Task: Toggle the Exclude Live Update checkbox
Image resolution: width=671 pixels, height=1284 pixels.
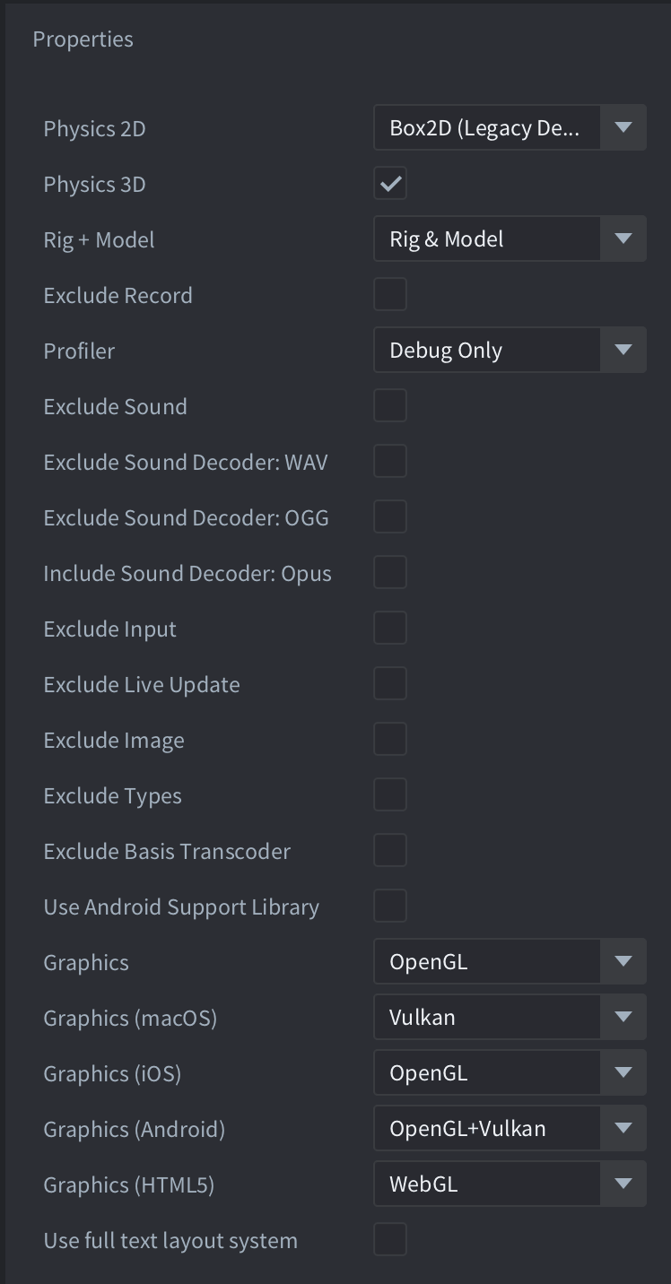Action: click(390, 683)
